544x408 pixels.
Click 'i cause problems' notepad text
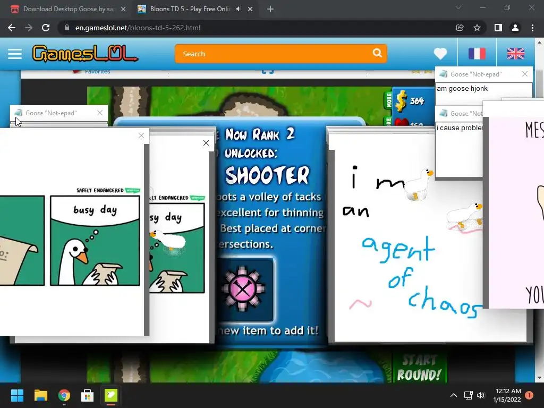[x=460, y=127]
